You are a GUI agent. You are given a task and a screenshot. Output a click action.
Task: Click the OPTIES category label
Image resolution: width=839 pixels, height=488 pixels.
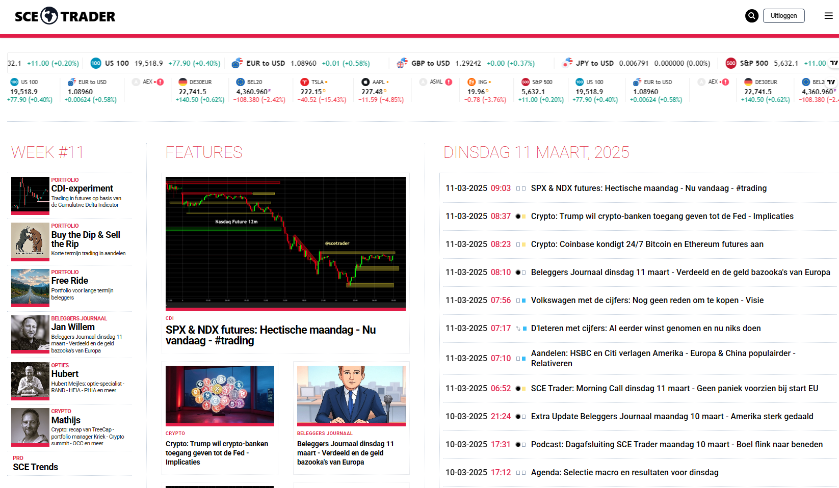coord(60,365)
